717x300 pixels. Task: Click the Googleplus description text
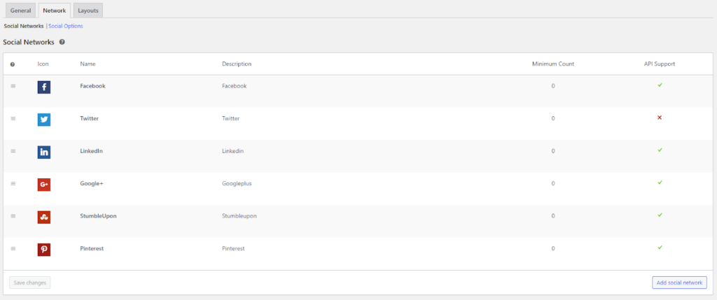tap(237, 183)
